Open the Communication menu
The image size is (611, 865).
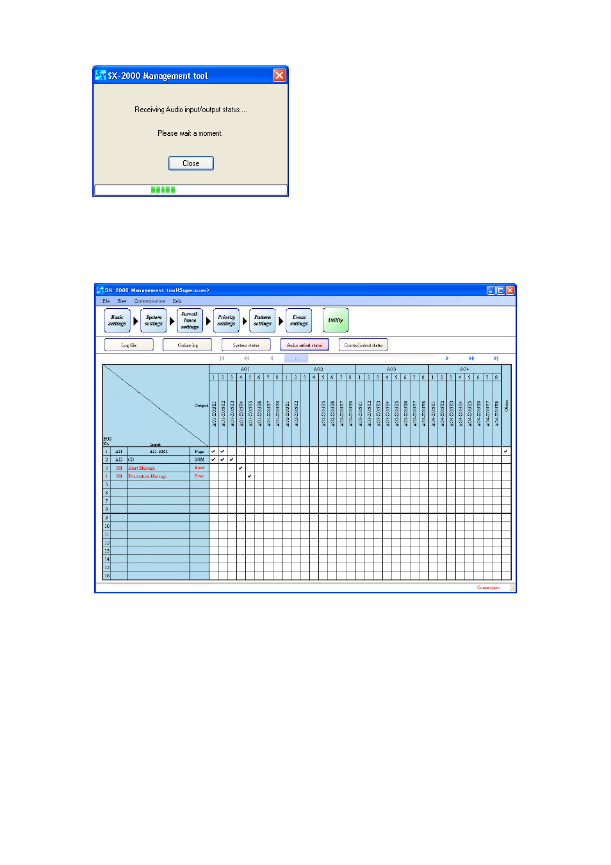[x=149, y=301]
